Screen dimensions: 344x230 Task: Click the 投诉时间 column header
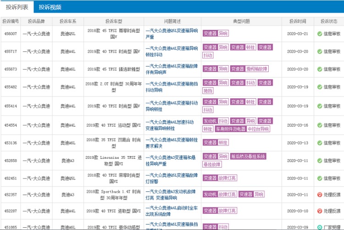tap(298, 21)
